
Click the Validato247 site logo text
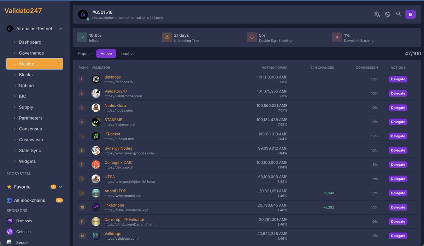click(x=23, y=11)
